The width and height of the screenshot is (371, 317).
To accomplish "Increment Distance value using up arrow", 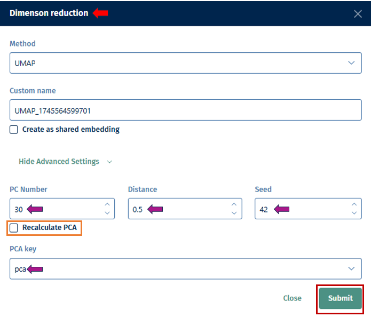I will click(x=234, y=204).
